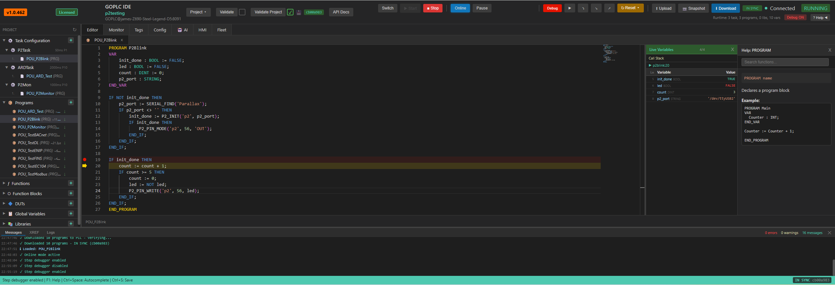Image resolution: width=835 pixels, height=285 pixels.
Task: Collapse the P2Mon node
Action: pyautogui.click(x=7, y=85)
